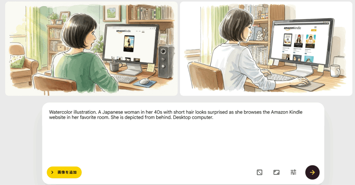Viewport: 355px width, 185px height.
Task: Open the tune sliders settings icon
Action: click(x=293, y=172)
